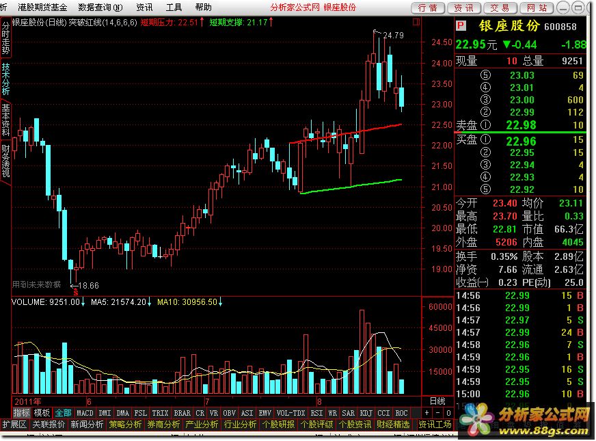
Task: Choose the KDJ indicator
Action: point(366,413)
